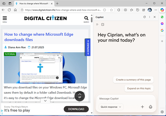Open the Workspaces icon in Edge title bar
The height and width of the screenshot is (116, 166).
(4, 4)
